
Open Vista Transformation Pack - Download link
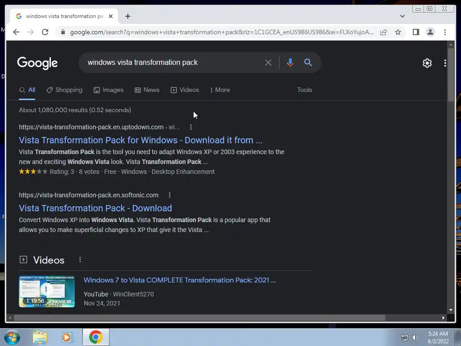(95, 208)
